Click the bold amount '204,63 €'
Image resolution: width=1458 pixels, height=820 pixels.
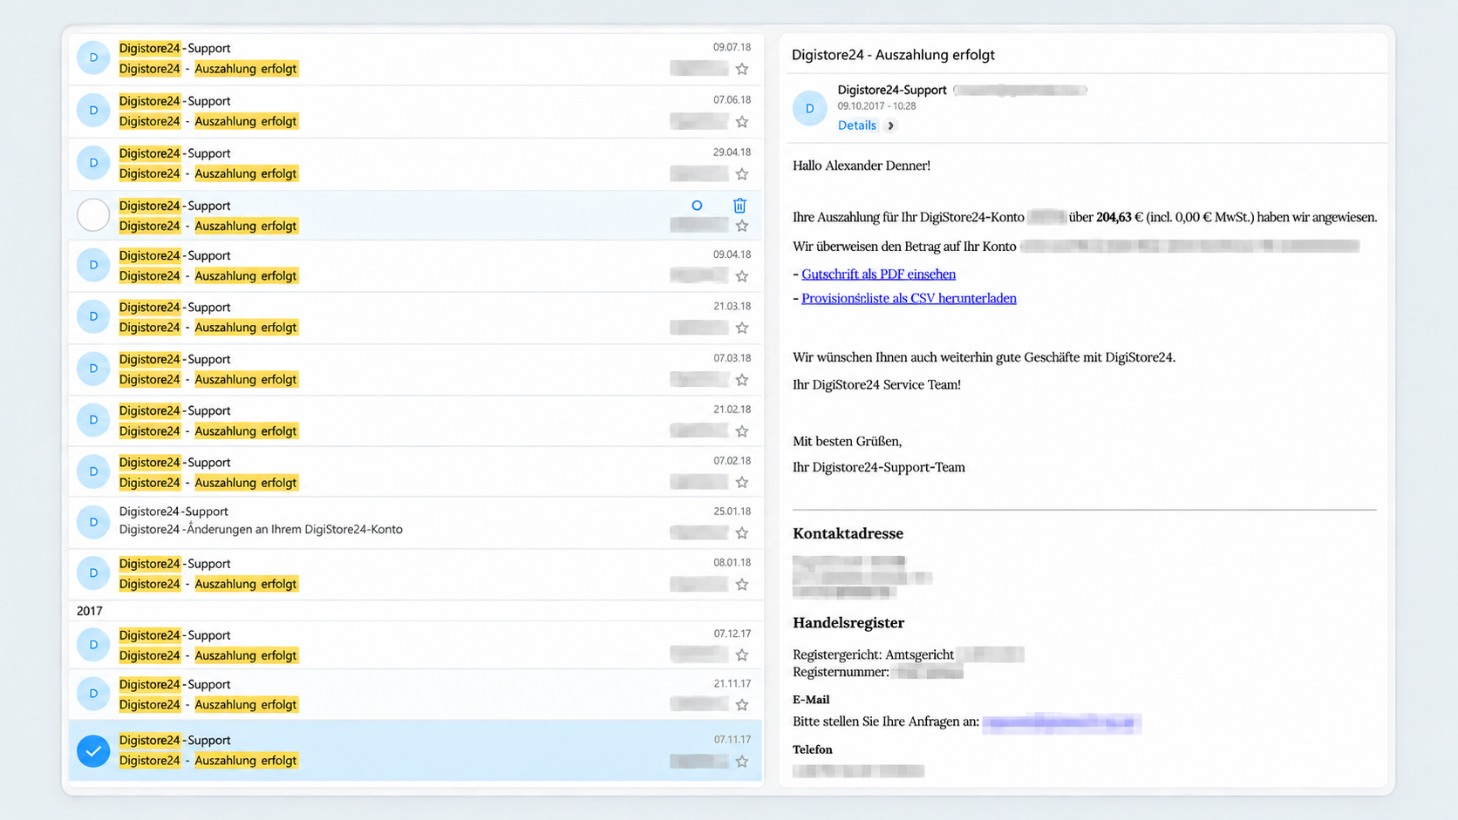pos(1120,217)
